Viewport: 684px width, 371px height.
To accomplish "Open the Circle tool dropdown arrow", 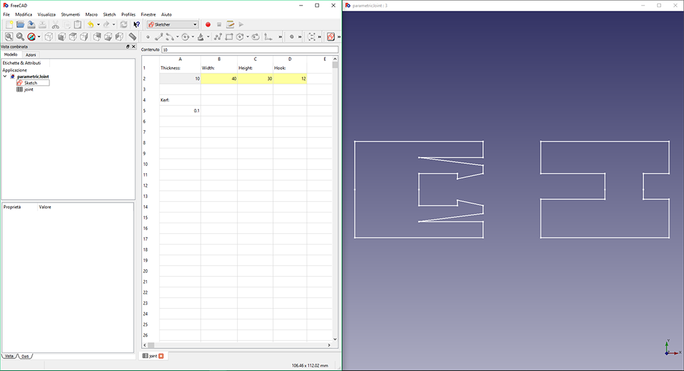I will click(x=193, y=37).
